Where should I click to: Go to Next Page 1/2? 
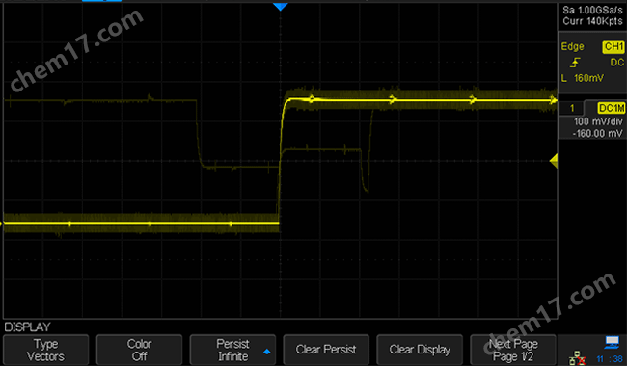tap(513, 350)
